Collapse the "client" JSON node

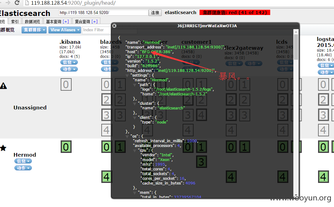pos(134,118)
